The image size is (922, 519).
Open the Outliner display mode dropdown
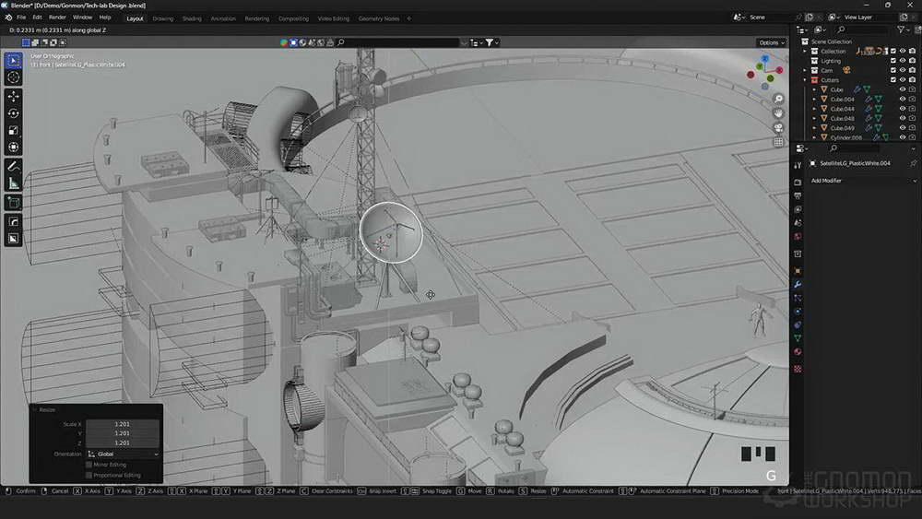pos(821,29)
